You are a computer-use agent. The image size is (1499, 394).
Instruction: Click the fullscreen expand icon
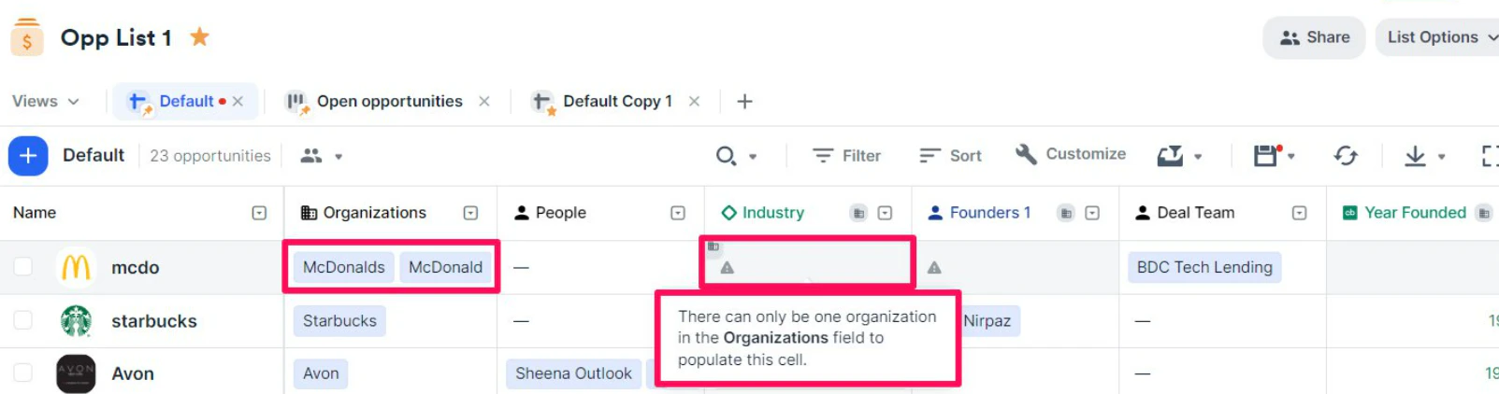[x=1490, y=156]
